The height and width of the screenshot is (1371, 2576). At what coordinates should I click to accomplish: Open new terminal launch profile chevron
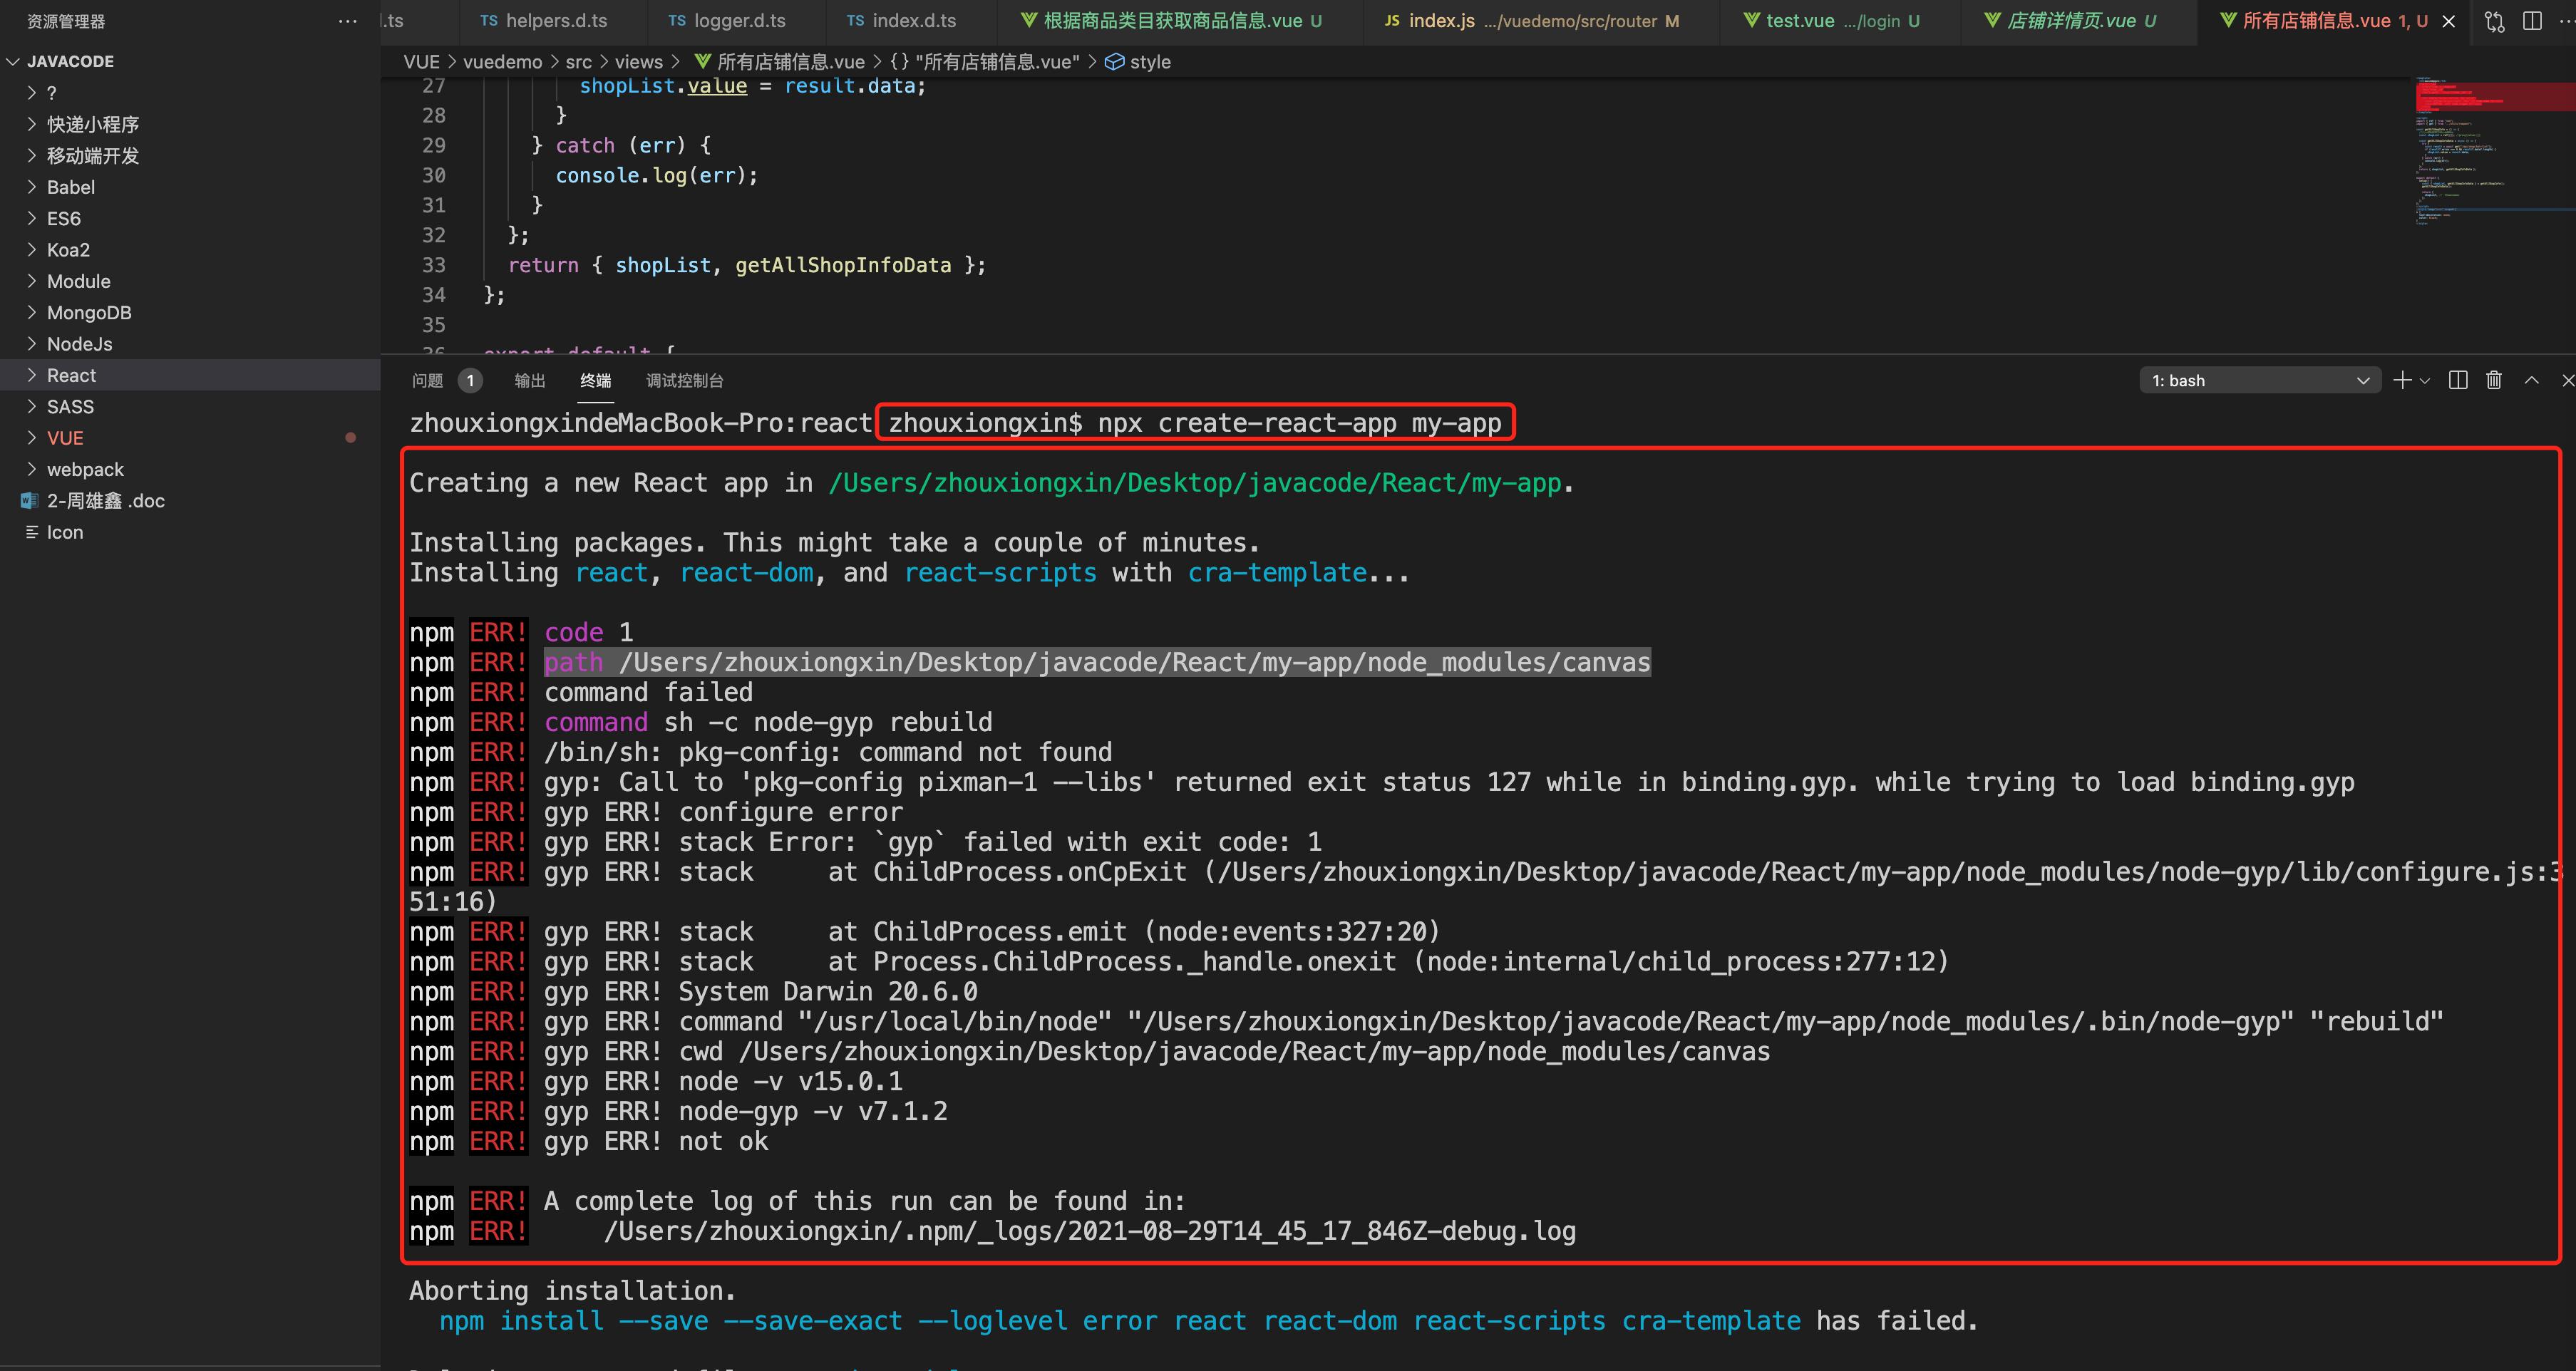coord(2424,381)
